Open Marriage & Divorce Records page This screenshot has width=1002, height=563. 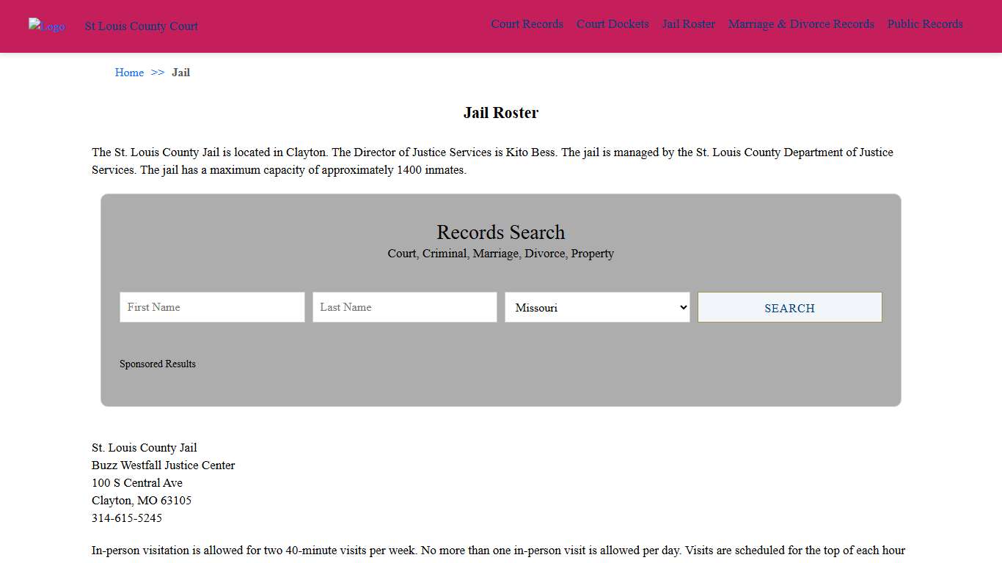[801, 24]
